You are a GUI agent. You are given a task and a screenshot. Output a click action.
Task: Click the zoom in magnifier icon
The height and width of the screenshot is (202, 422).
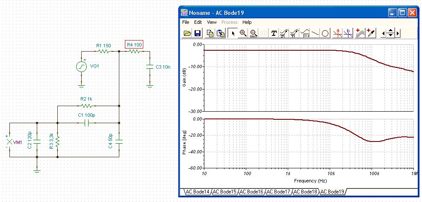(x=243, y=33)
